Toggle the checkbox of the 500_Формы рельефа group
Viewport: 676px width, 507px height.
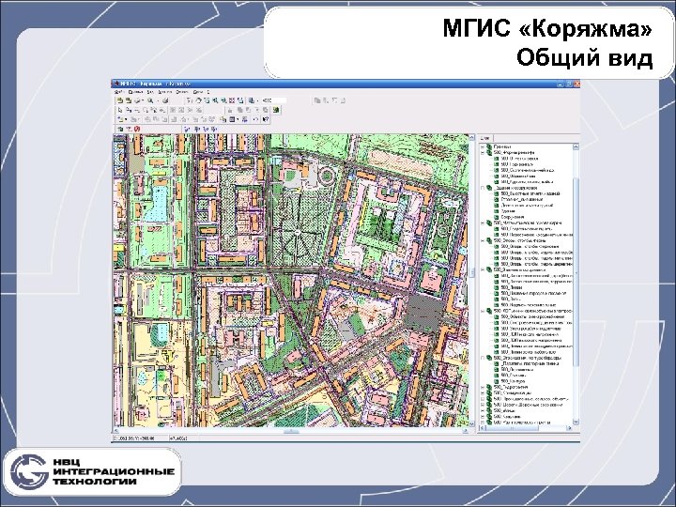point(483,153)
